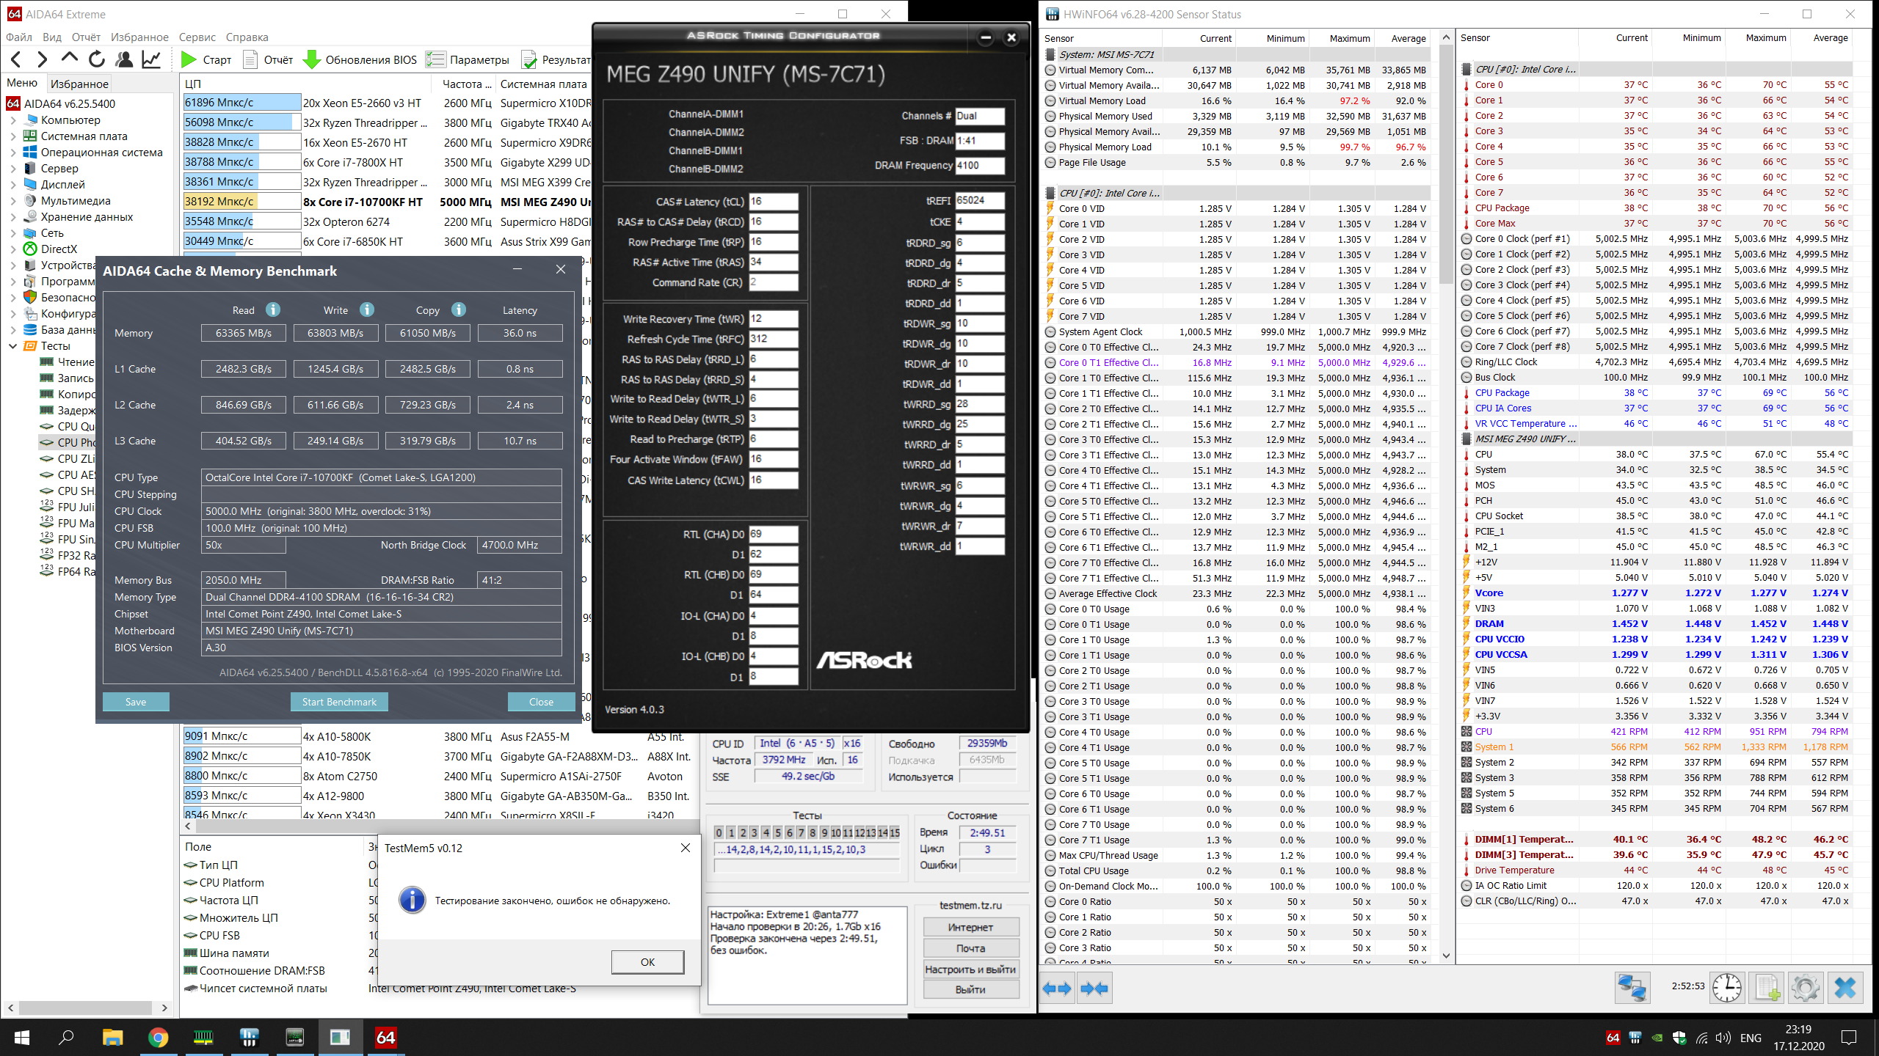Click the Read info icon in benchmark
This screenshot has width=1879, height=1056.
273,309
